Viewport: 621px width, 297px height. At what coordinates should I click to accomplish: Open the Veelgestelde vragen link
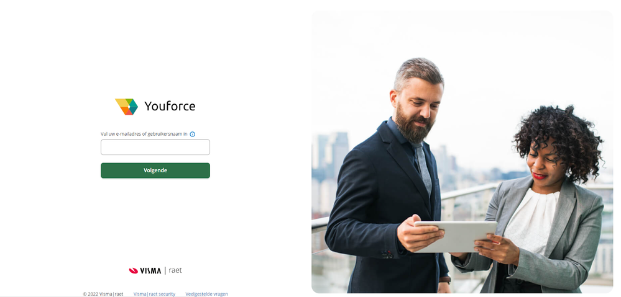(206, 294)
